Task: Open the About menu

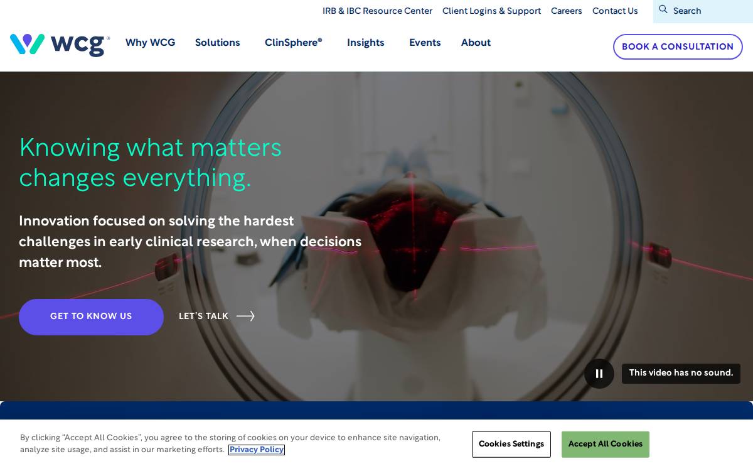Action: [x=476, y=43]
